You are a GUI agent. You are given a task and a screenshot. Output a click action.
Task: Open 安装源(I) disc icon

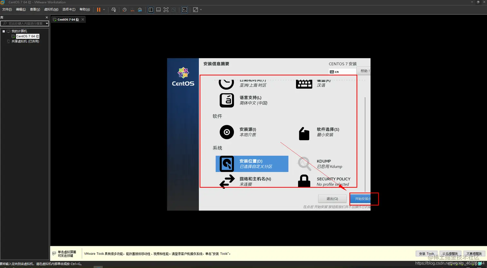pyautogui.click(x=227, y=132)
